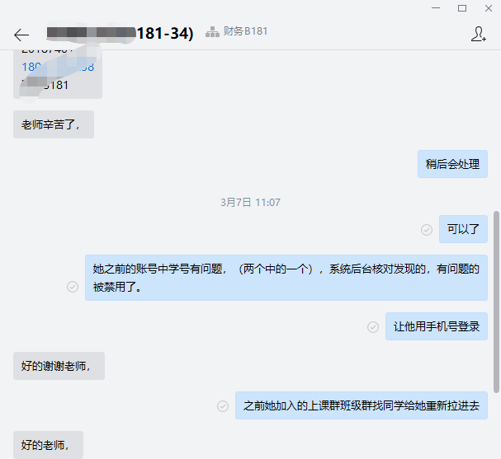The width and height of the screenshot is (501, 459).
Task: Select the 好的谢谢老师 message bubble
Action: click(x=59, y=366)
